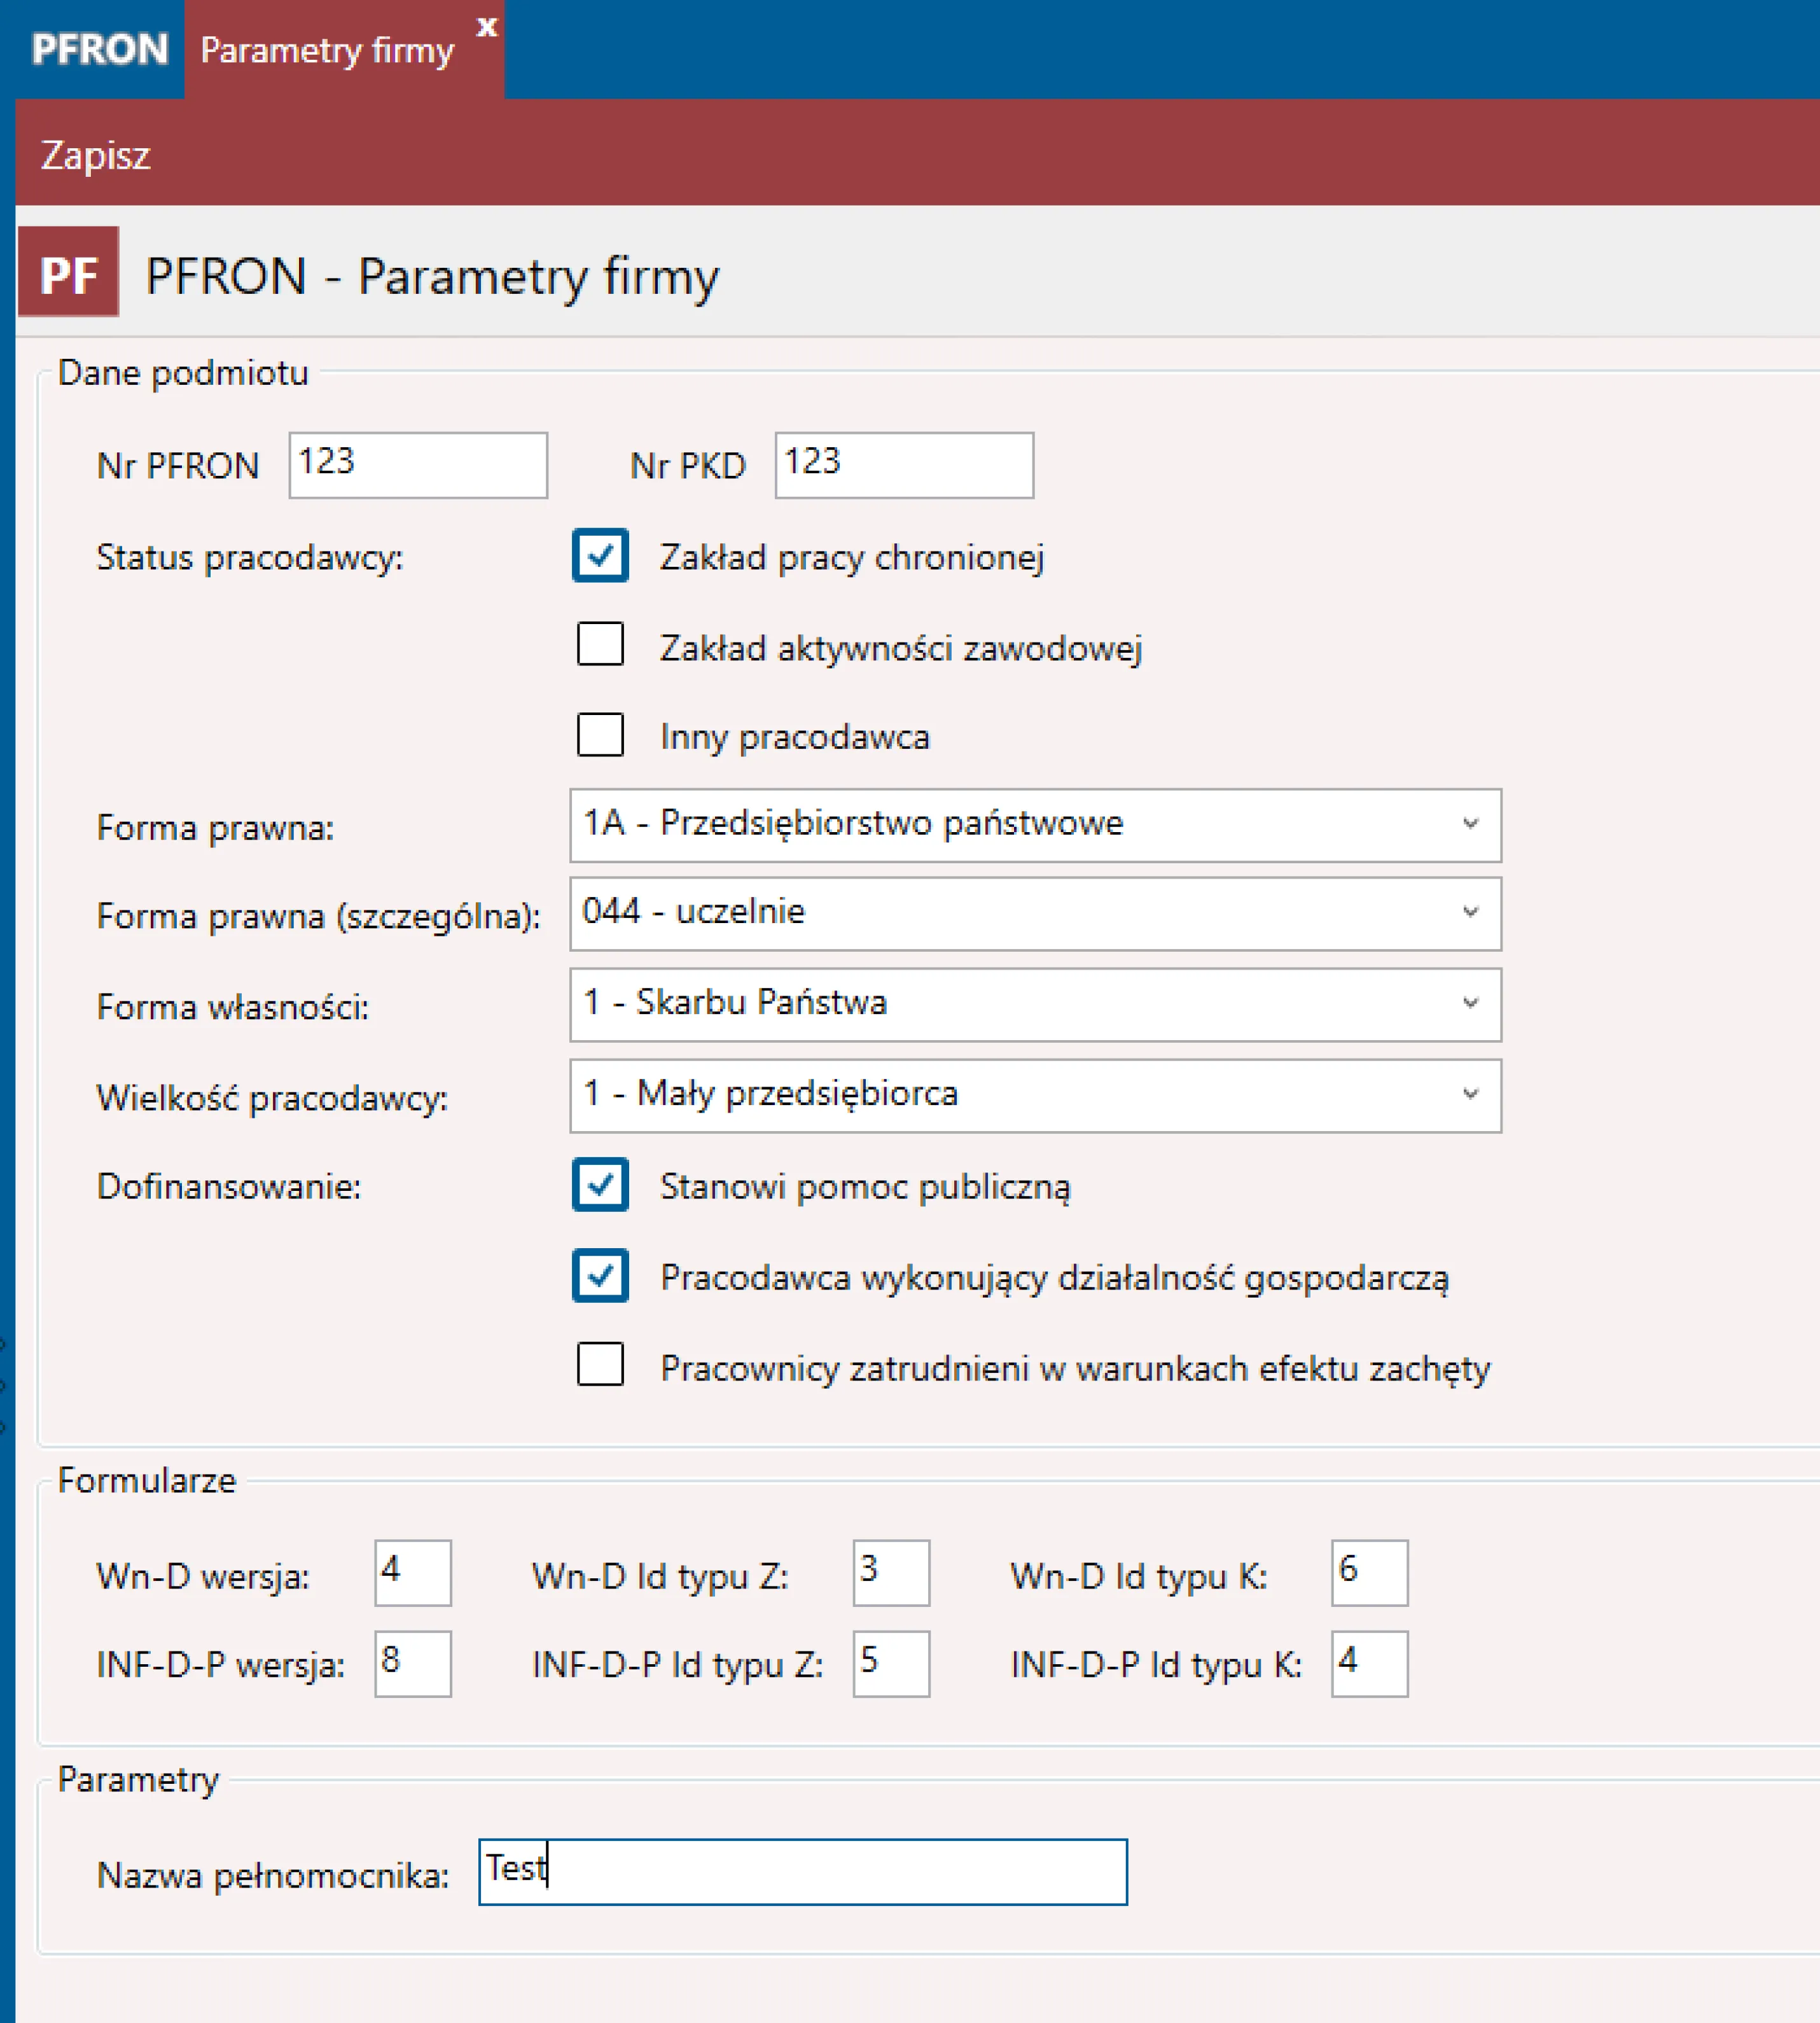Check Zakład aktywności zawodowej checkbox
The image size is (1820, 2023).
click(x=600, y=644)
